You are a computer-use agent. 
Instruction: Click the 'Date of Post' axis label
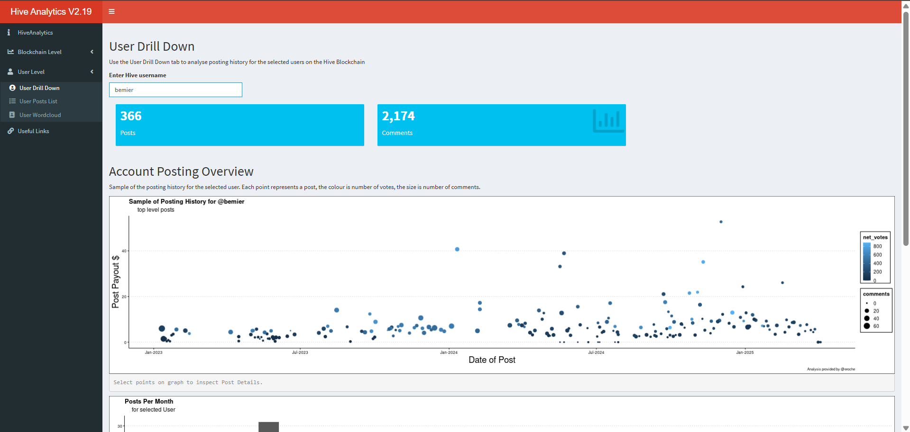click(492, 360)
